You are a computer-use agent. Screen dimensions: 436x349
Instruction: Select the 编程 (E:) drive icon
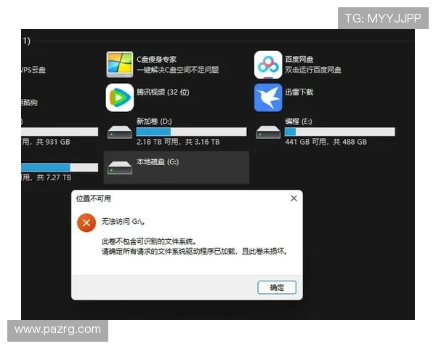pos(268,132)
